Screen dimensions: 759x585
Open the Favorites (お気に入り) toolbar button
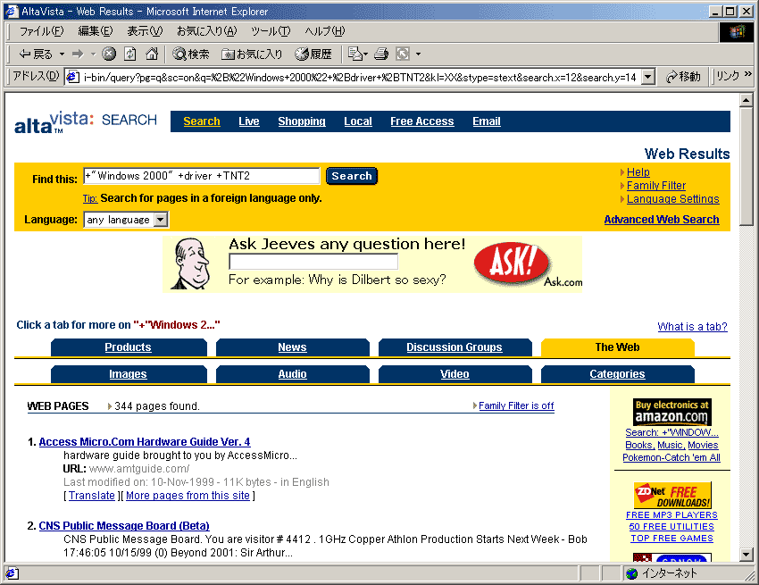coord(252,54)
